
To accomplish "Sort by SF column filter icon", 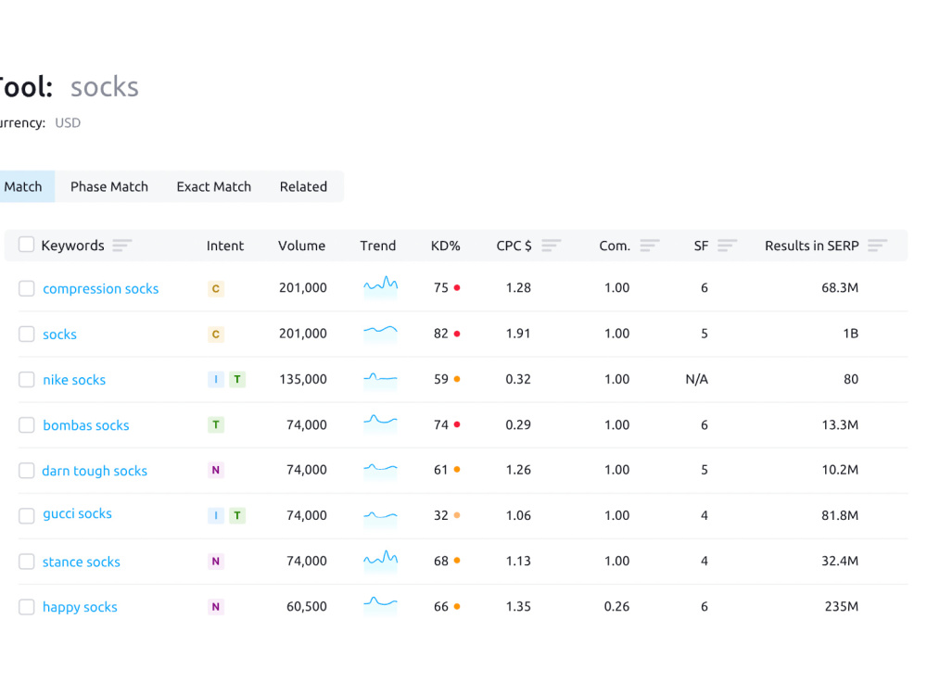I will coord(727,246).
